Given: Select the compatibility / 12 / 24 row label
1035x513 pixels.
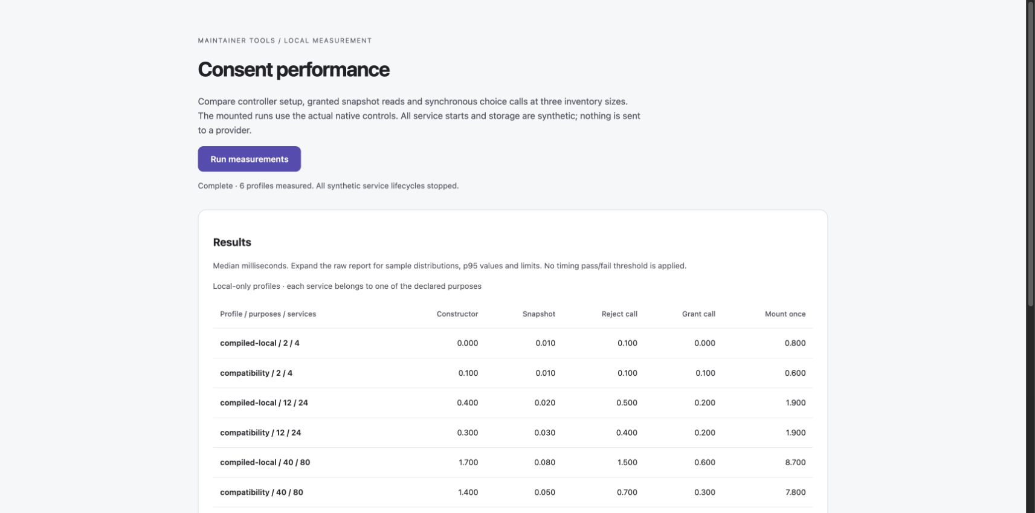Looking at the screenshot, I should tap(260, 433).
